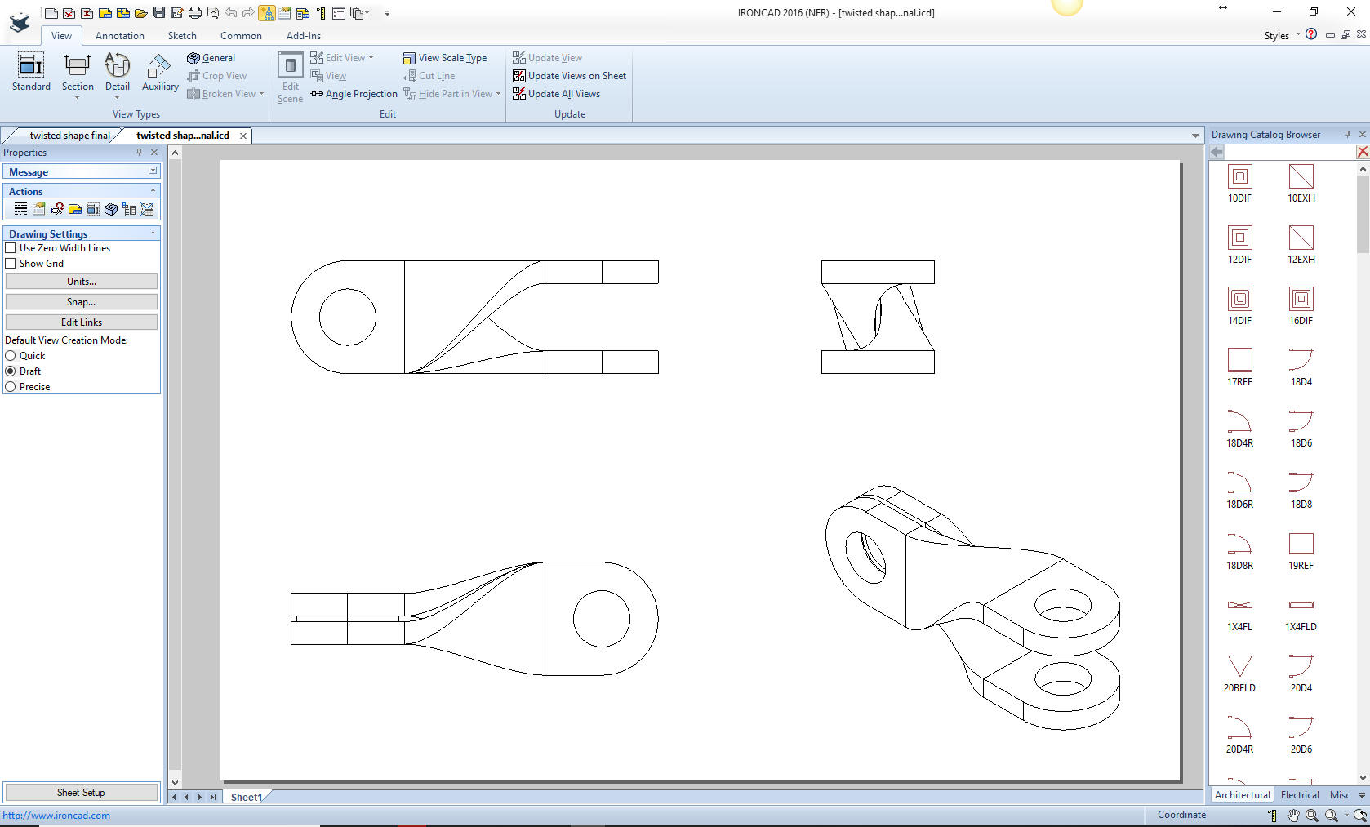
Task: Click the highlighted tree browser icon
Action: 267,13
